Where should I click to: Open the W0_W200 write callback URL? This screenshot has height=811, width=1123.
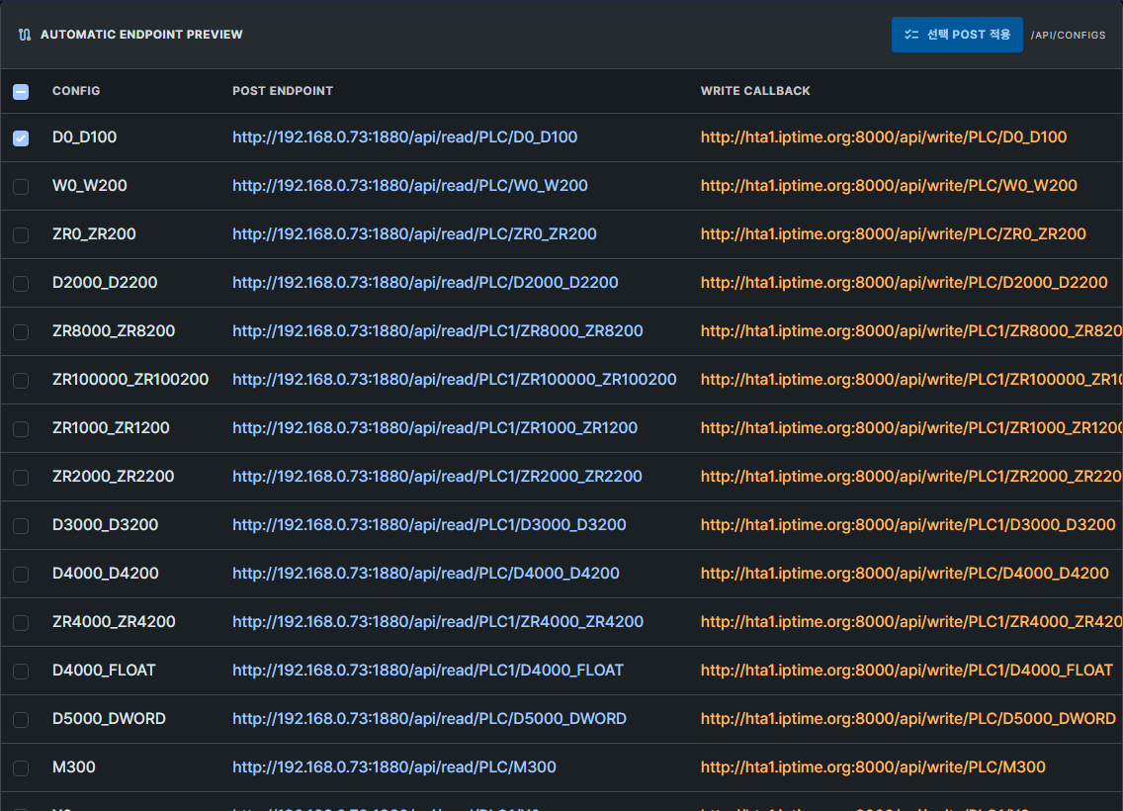(889, 186)
